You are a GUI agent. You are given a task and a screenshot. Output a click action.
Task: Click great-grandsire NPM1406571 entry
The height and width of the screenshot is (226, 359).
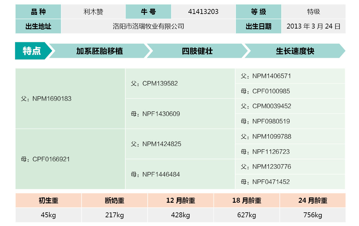coord(290,76)
